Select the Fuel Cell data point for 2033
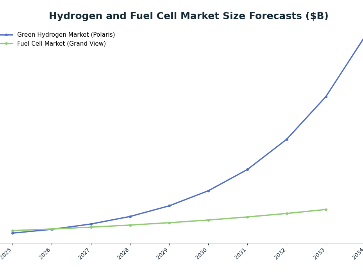 326,210
